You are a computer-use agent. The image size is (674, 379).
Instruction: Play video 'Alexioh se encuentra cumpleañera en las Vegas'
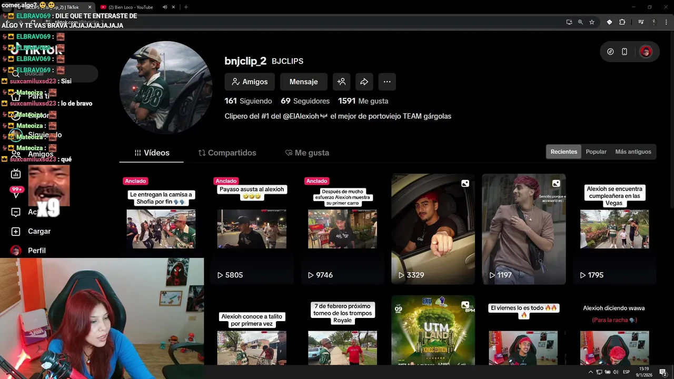click(614, 229)
